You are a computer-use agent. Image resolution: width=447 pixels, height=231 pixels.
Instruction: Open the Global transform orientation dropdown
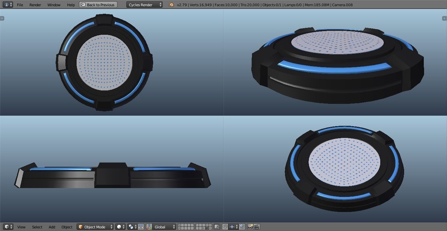coord(164,227)
